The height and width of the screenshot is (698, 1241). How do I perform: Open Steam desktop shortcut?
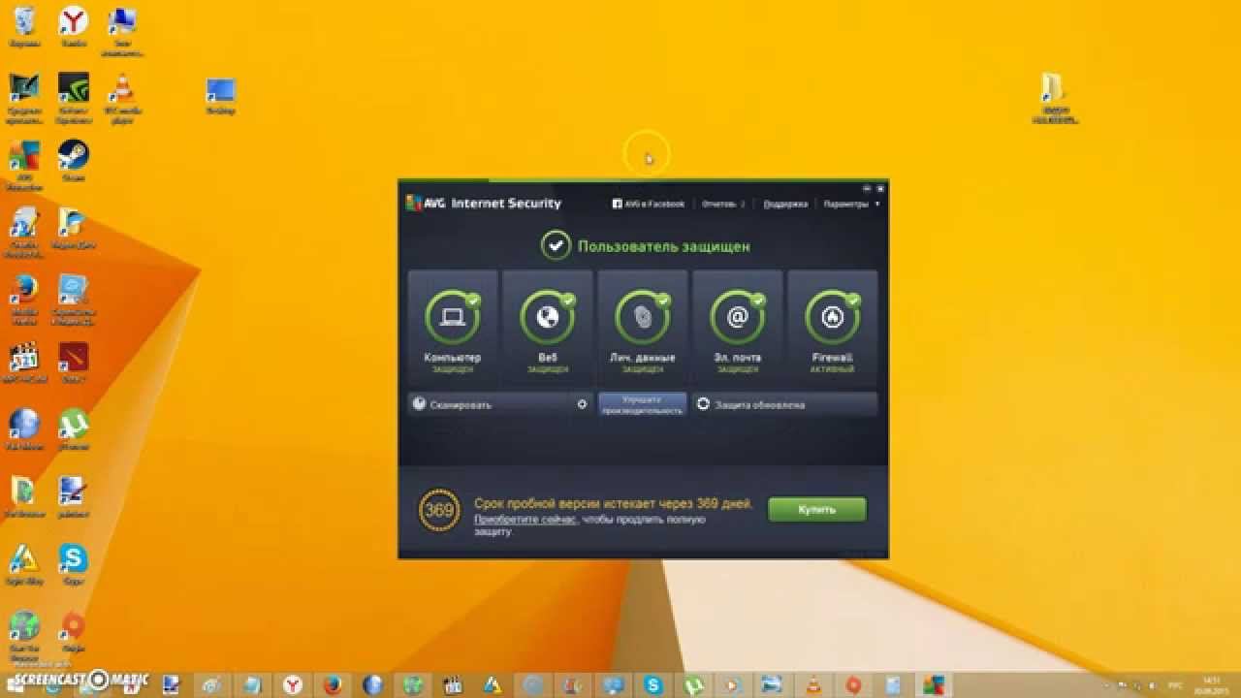coord(74,161)
